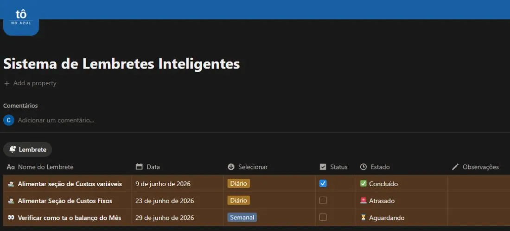
Task: Focus the 'Adicionar um comentário' field
Action: coord(56,120)
